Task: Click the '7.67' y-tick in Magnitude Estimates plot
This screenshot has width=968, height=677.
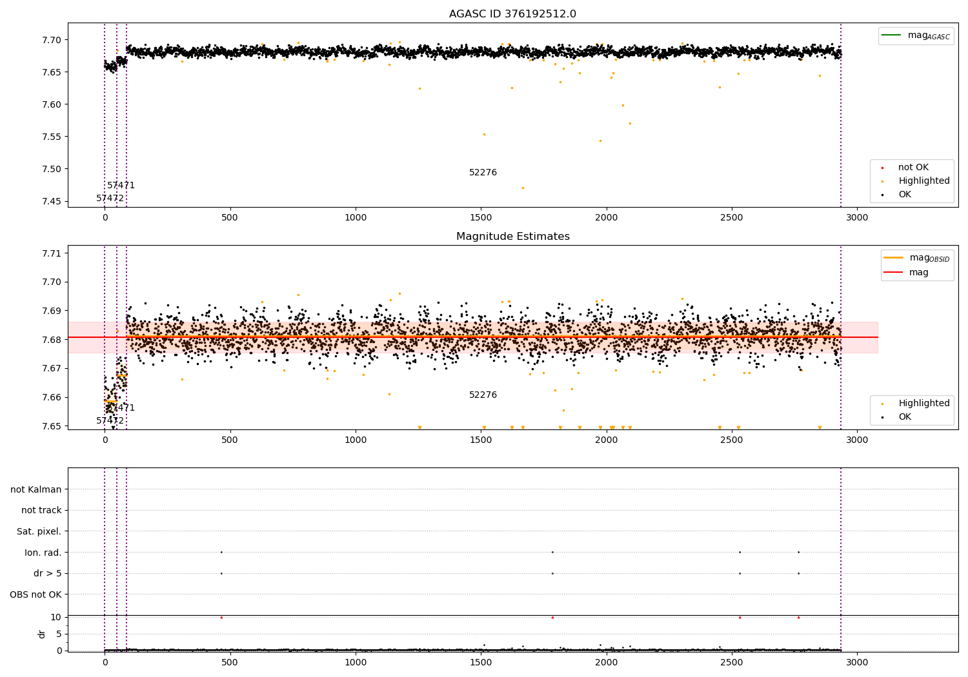Action: click(52, 369)
